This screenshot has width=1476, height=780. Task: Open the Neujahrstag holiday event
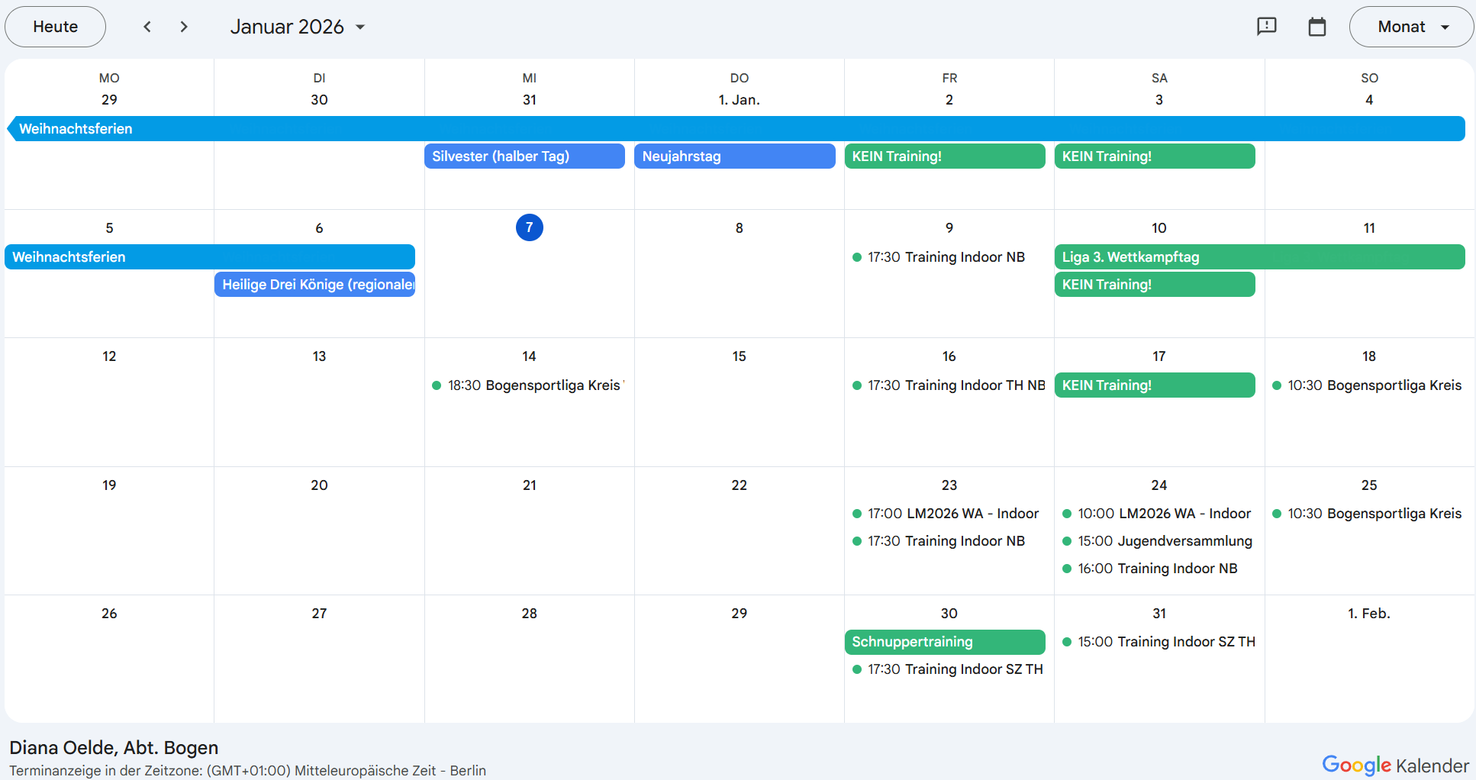[733, 156]
